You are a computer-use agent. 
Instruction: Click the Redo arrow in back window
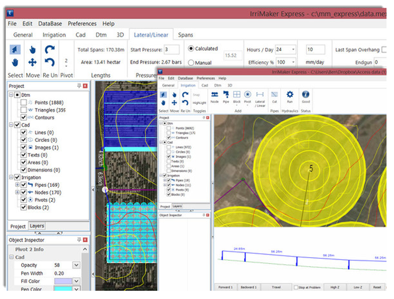click(50, 50)
